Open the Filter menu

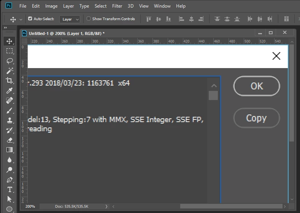pos(117,6)
